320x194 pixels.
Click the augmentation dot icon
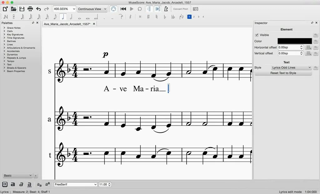click(104, 18)
